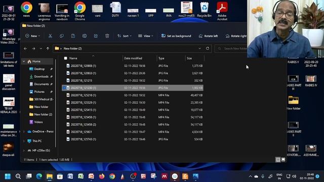324x182 pixels.
Task: Open the View dropdown
Action: (x=146, y=36)
